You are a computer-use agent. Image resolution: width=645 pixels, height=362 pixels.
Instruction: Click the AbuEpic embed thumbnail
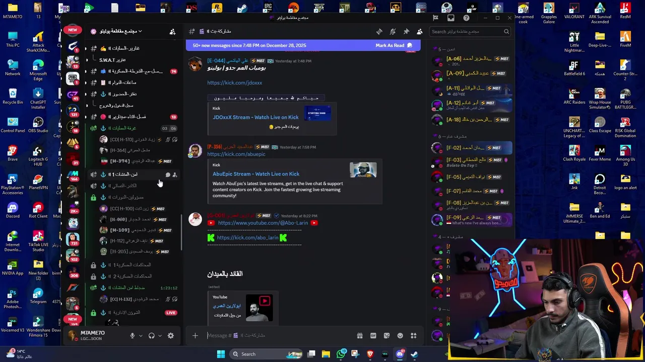[363, 170]
